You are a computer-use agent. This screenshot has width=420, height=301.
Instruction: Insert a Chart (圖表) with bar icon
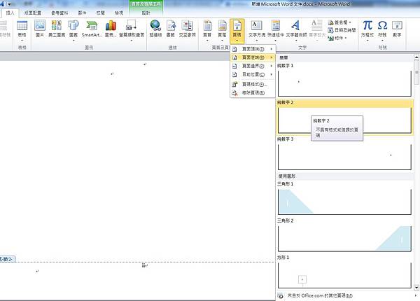tap(111, 29)
